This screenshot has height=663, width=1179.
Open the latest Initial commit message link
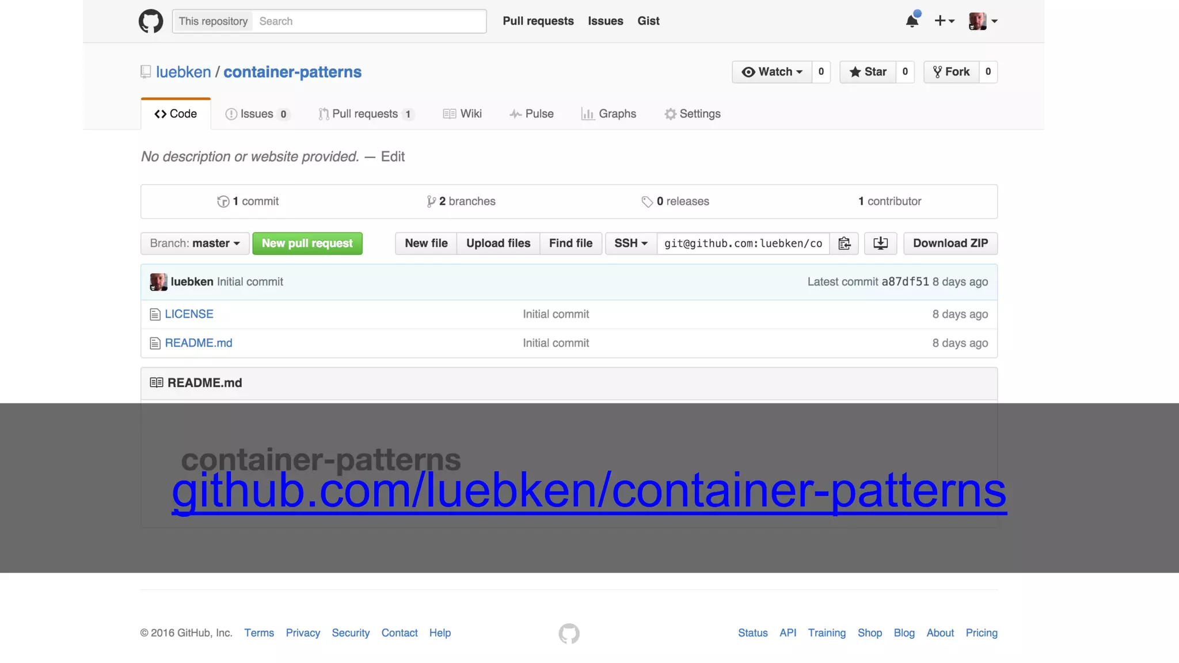(250, 282)
